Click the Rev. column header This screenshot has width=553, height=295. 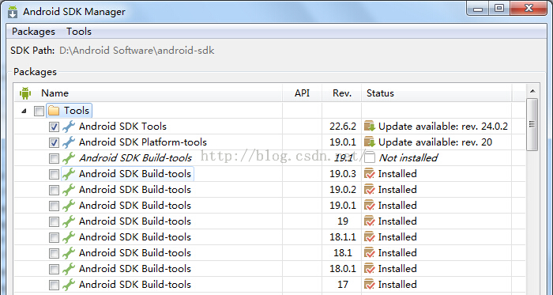(342, 93)
